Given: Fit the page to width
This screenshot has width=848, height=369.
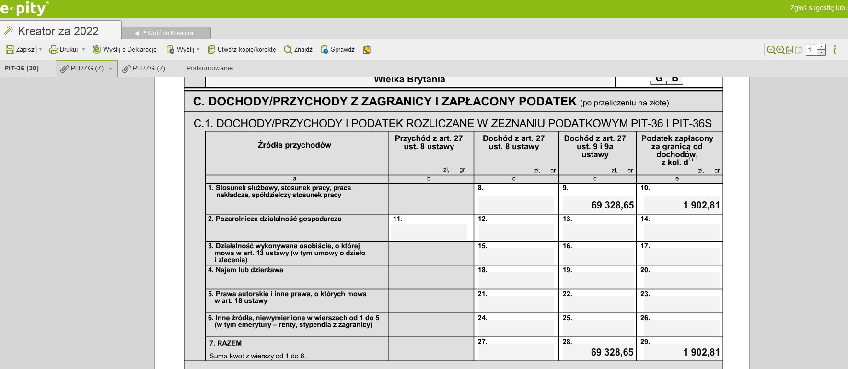Looking at the screenshot, I should (790, 50).
